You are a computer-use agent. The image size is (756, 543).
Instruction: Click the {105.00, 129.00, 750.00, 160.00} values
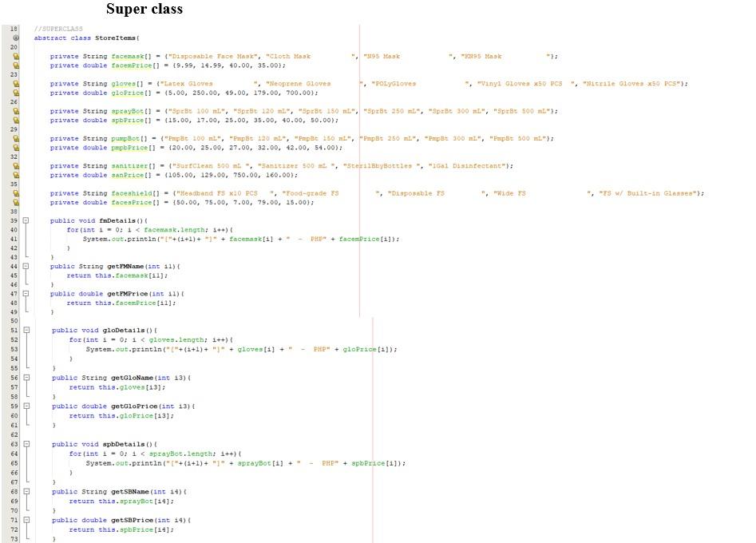coord(231,176)
